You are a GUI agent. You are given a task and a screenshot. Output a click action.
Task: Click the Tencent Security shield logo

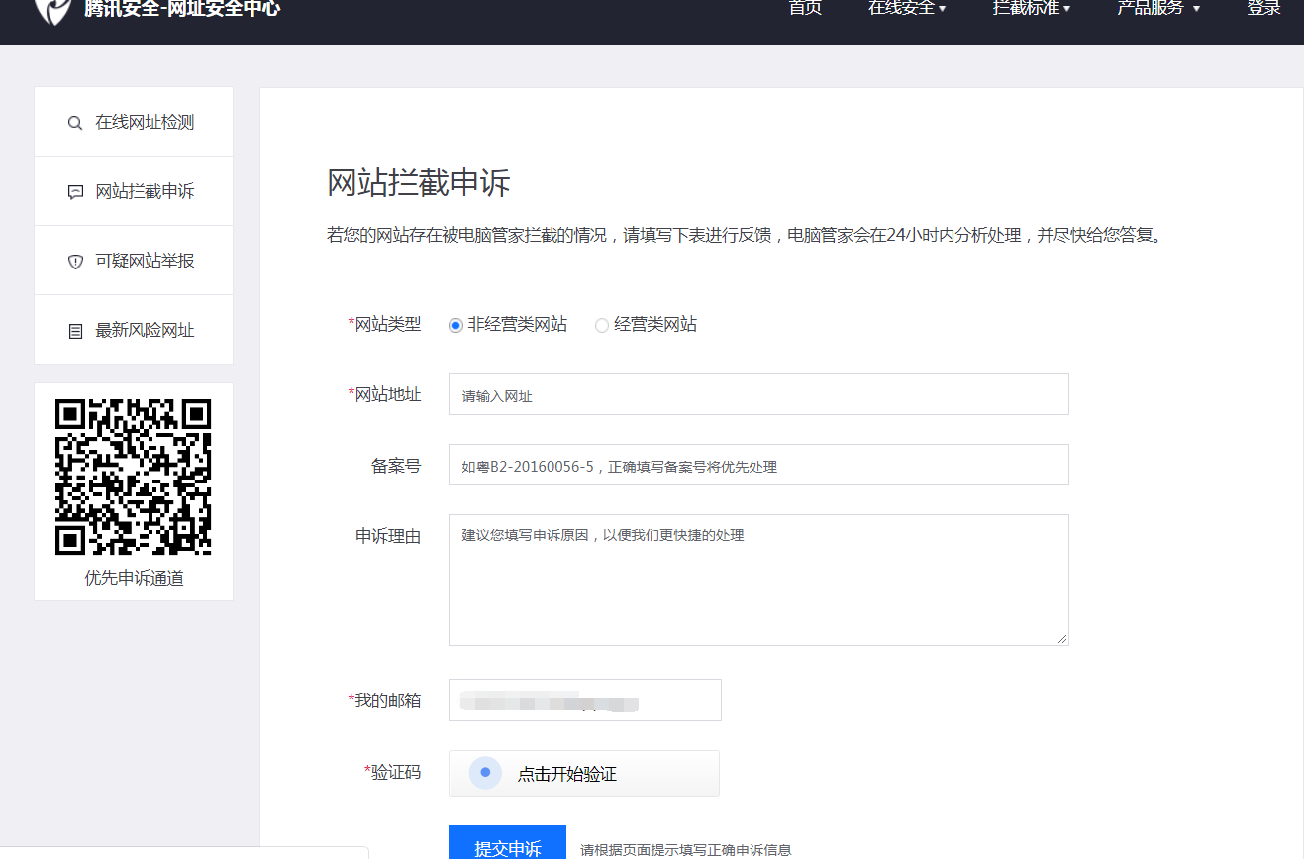pyautogui.click(x=52, y=10)
